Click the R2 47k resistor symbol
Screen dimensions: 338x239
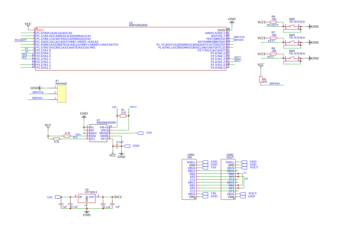point(261,79)
